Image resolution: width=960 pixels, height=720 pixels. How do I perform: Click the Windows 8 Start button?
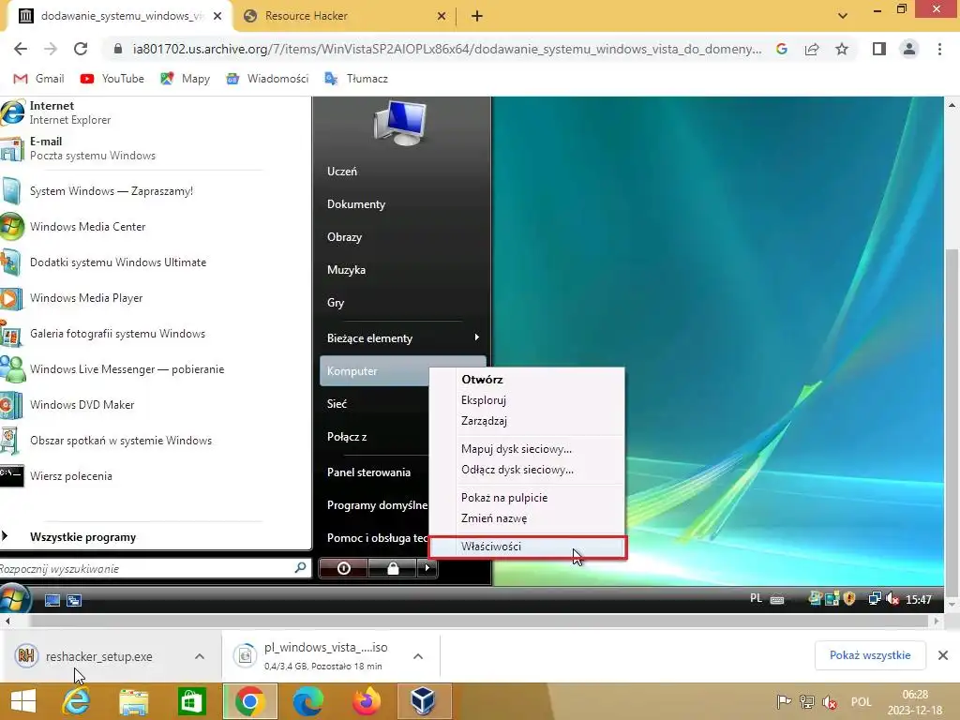pos(23,701)
